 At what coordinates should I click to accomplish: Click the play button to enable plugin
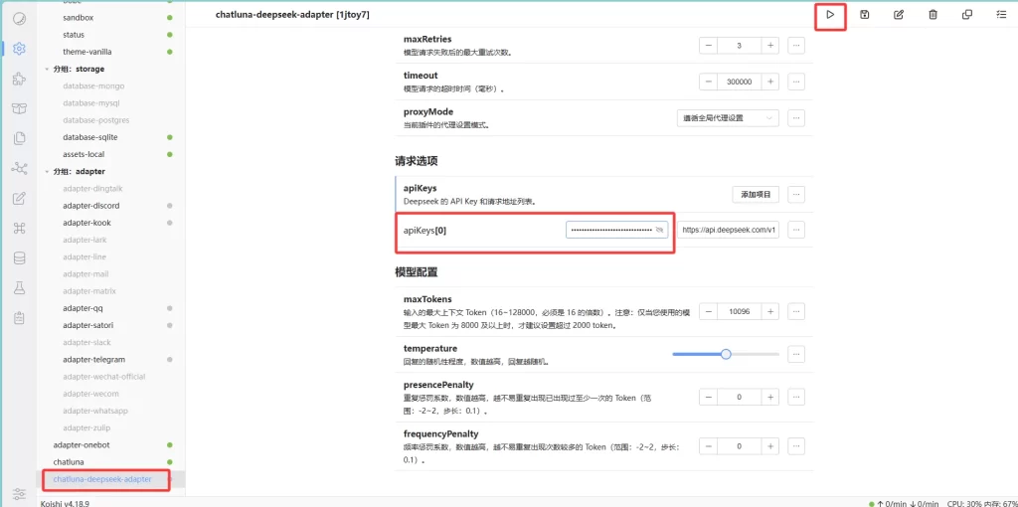pyautogui.click(x=830, y=14)
